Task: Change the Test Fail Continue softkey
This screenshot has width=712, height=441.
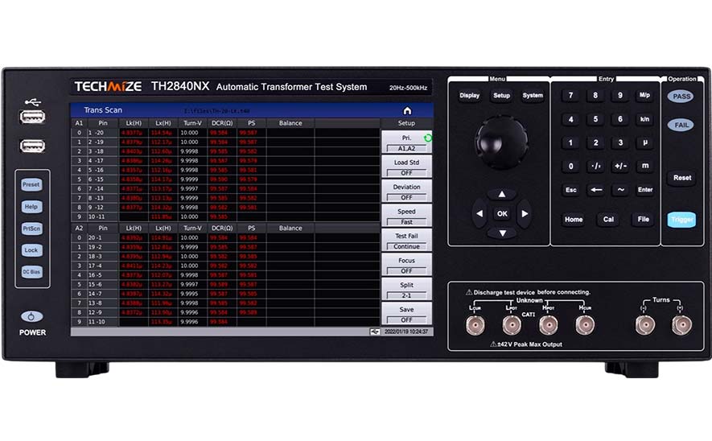Action: (x=406, y=241)
